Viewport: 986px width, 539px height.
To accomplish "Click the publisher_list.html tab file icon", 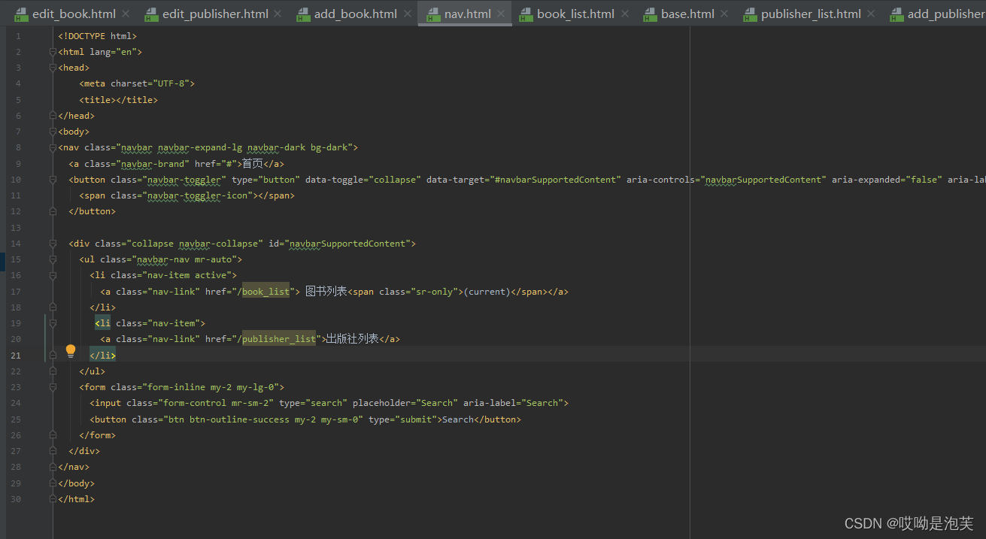I will [x=750, y=14].
